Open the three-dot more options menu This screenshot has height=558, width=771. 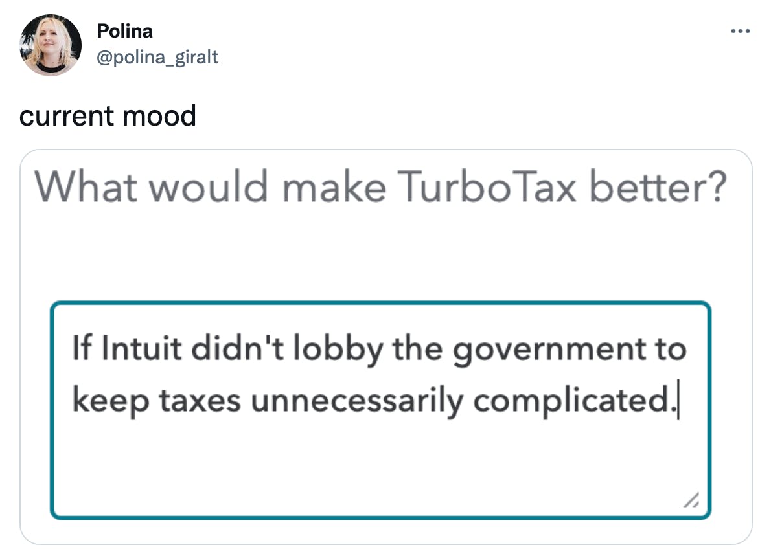[740, 31]
